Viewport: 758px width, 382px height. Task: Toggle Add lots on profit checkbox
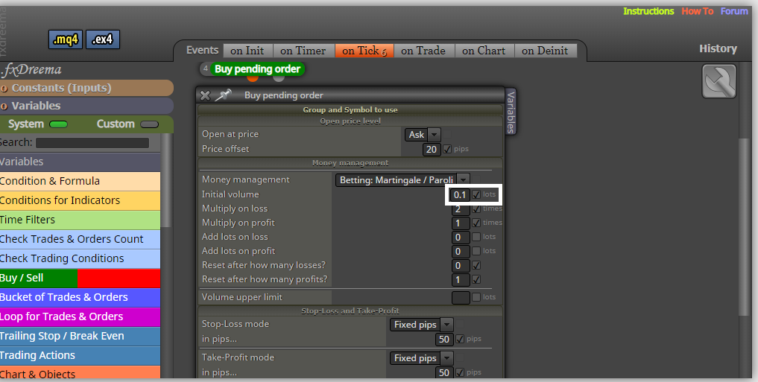pos(476,251)
